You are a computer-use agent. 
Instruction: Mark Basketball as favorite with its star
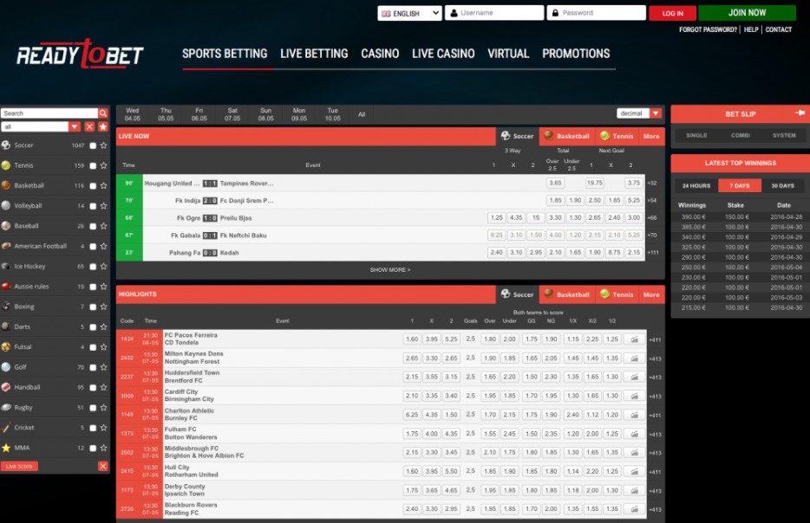(104, 185)
